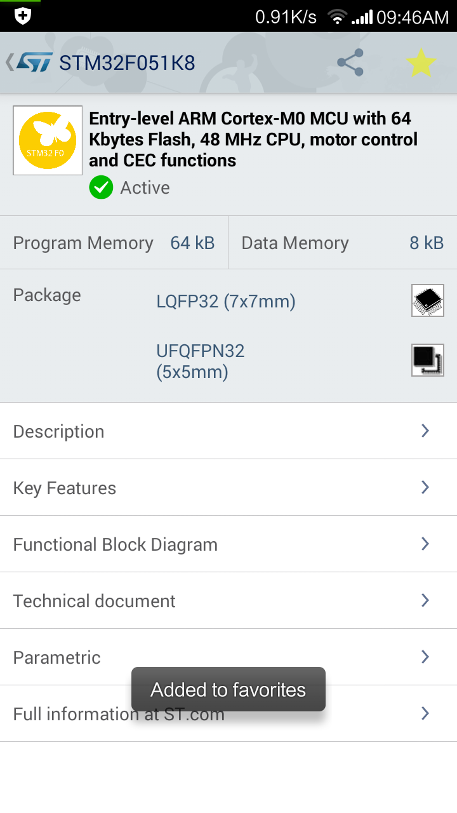Go back via ST logo arrow
457x813 pixels.
(29, 62)
